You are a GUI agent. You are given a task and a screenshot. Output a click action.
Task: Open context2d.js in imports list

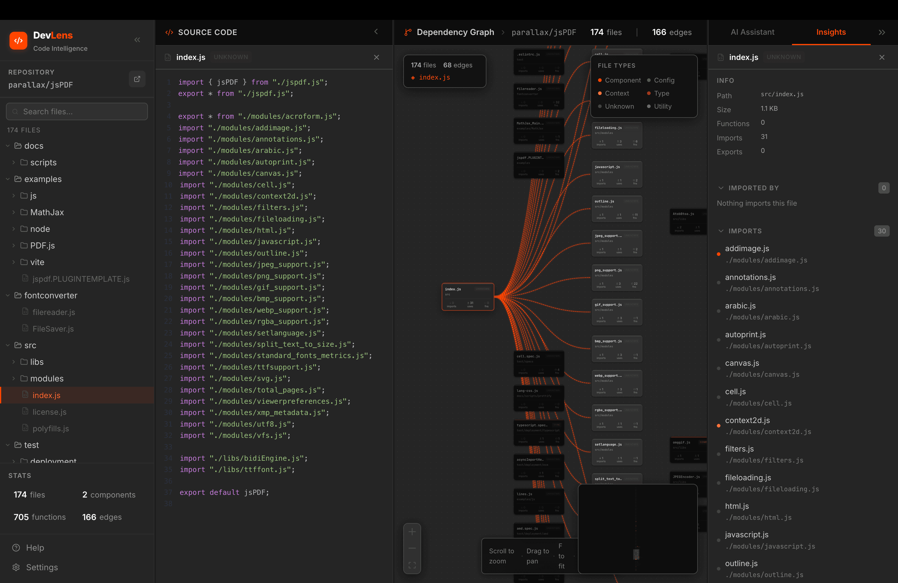(803, 426)
